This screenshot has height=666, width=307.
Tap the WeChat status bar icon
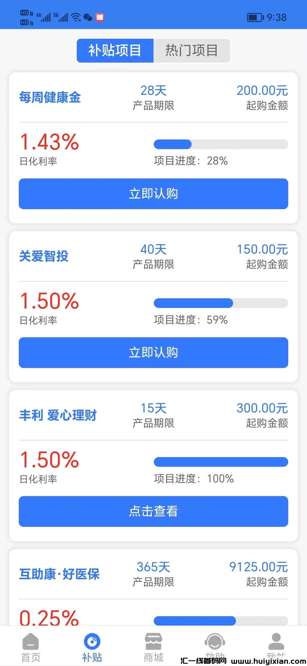click(x=88, y=18)
